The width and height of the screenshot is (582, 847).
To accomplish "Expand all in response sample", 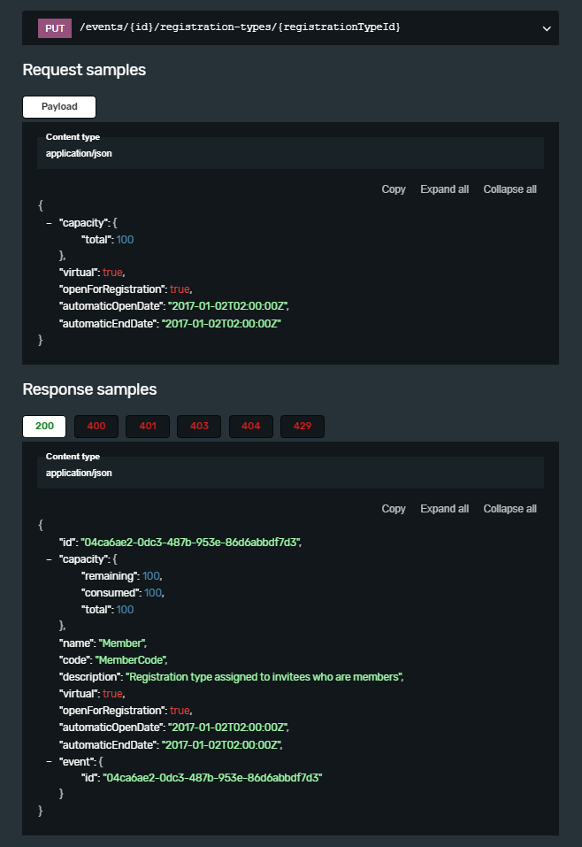I will click(x=444, y=508).
